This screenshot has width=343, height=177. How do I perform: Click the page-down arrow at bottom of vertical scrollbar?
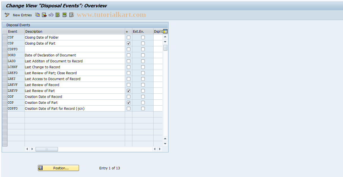click(x=165, y=143)
